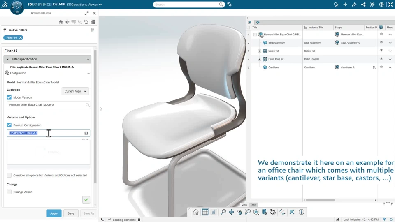Switch to the View tab
Screen dimensions: 395x222
click(244, 205)
